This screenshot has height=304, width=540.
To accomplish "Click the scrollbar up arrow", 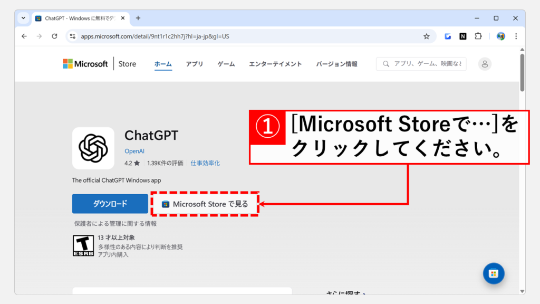I will coord(522,50).
